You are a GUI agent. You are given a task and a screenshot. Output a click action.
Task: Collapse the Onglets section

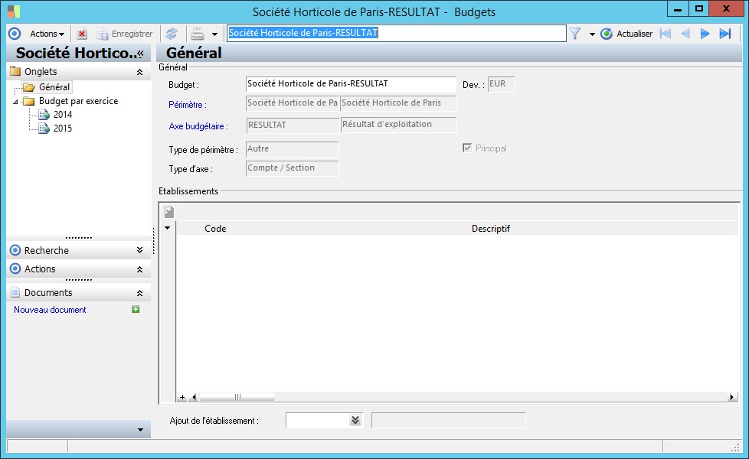pos(139,72)
